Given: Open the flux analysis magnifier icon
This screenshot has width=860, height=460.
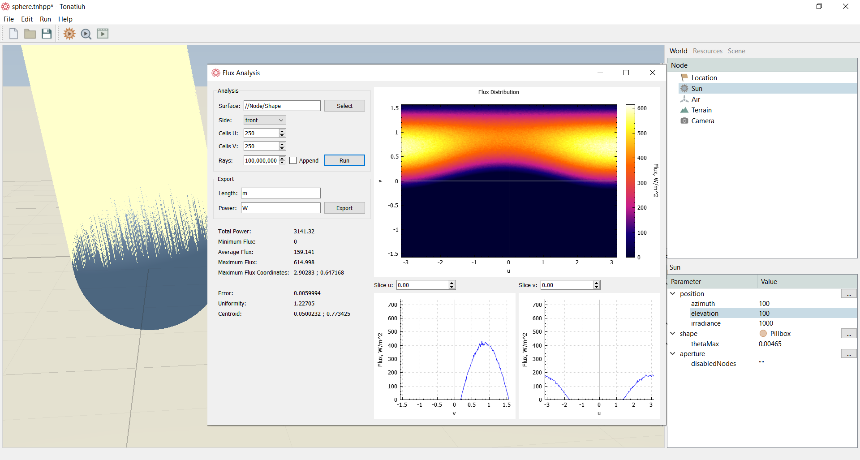Looking at the screenshot, I should [x=86, y=34].
